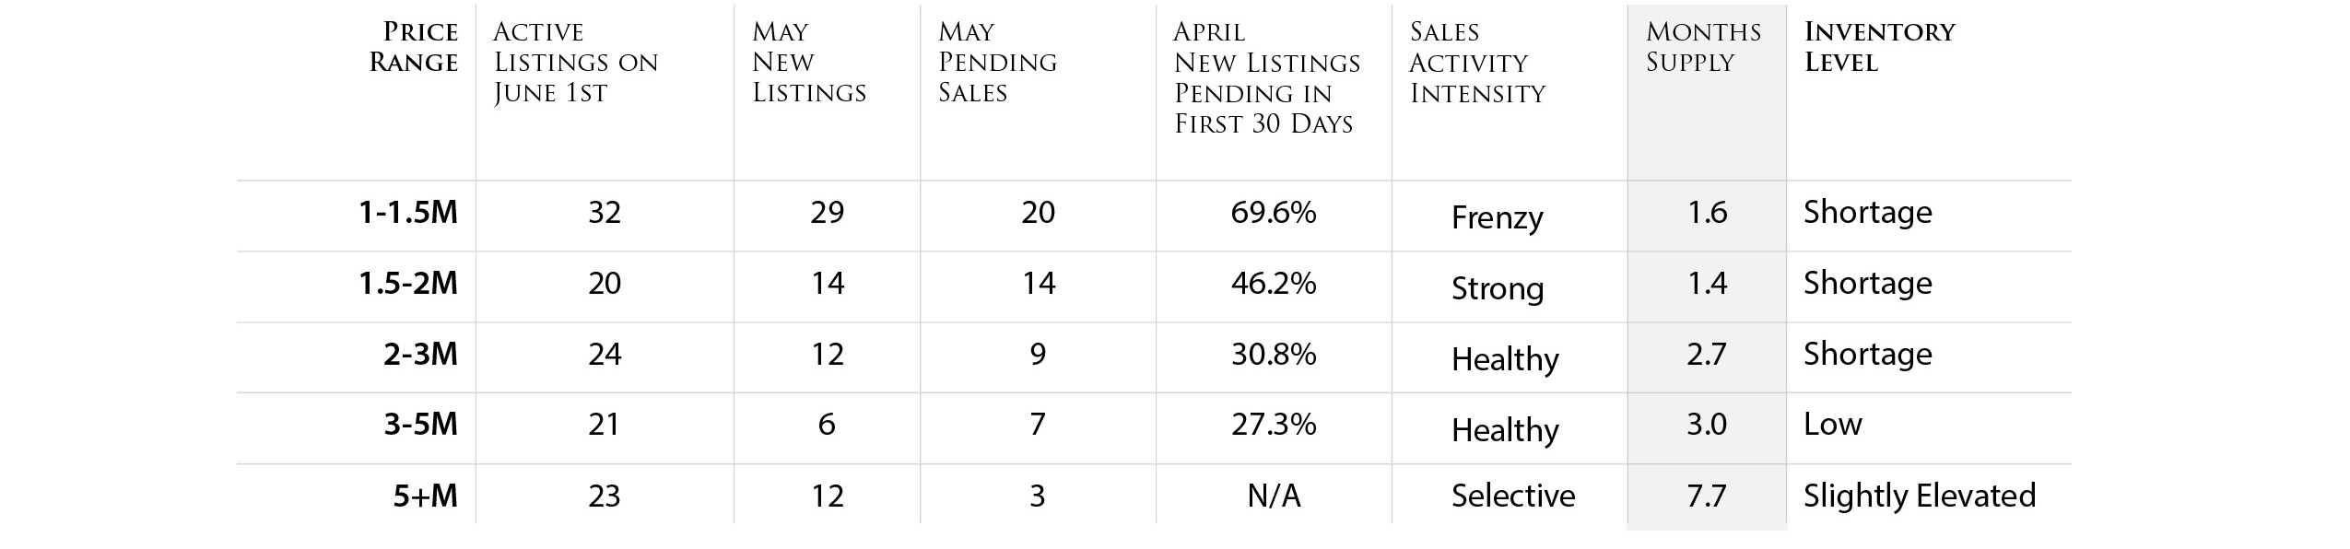
Task: Click the Price Range column header
Action: click(x=414, y=47)
